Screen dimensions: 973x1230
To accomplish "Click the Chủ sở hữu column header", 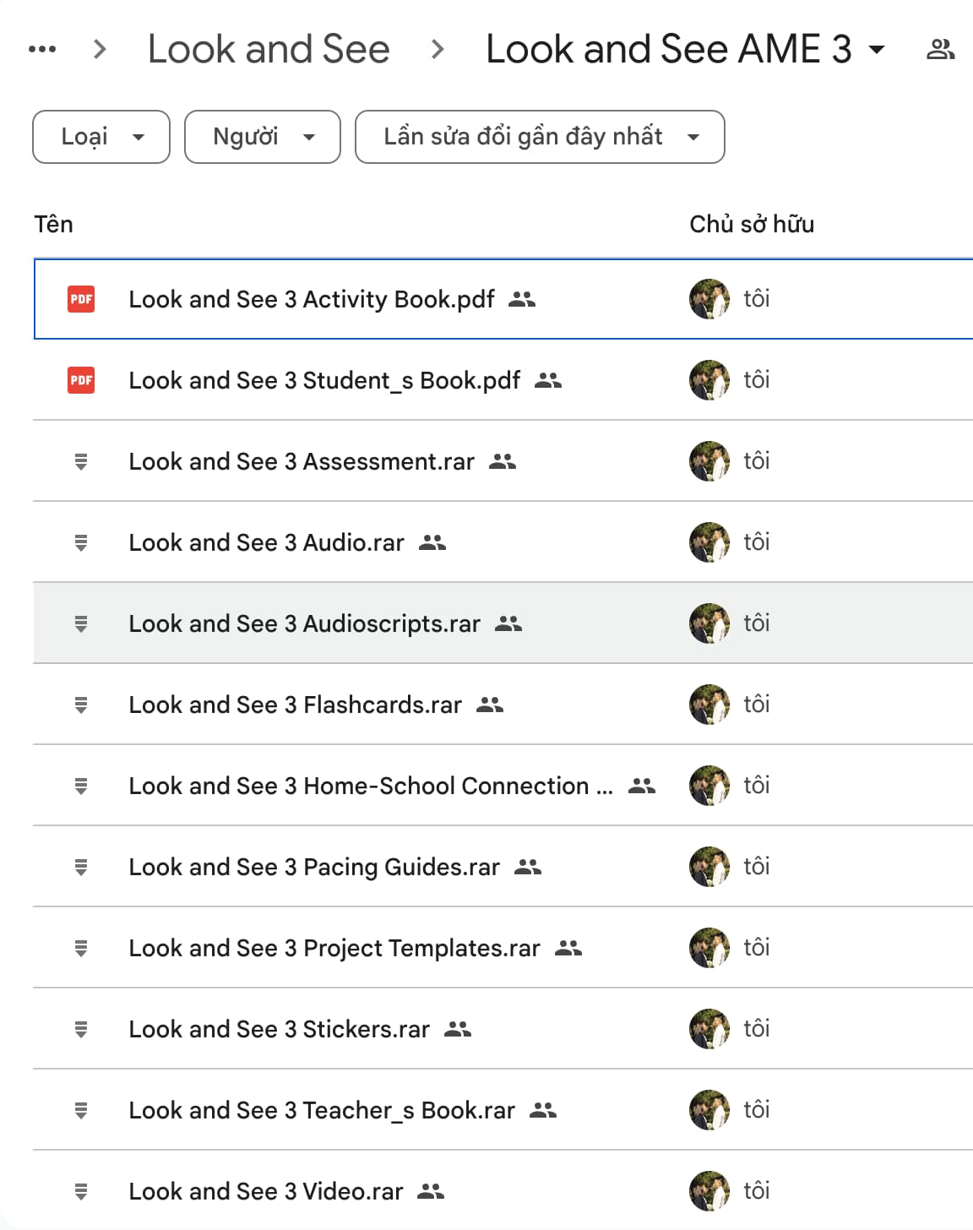I will pos(752,224).
